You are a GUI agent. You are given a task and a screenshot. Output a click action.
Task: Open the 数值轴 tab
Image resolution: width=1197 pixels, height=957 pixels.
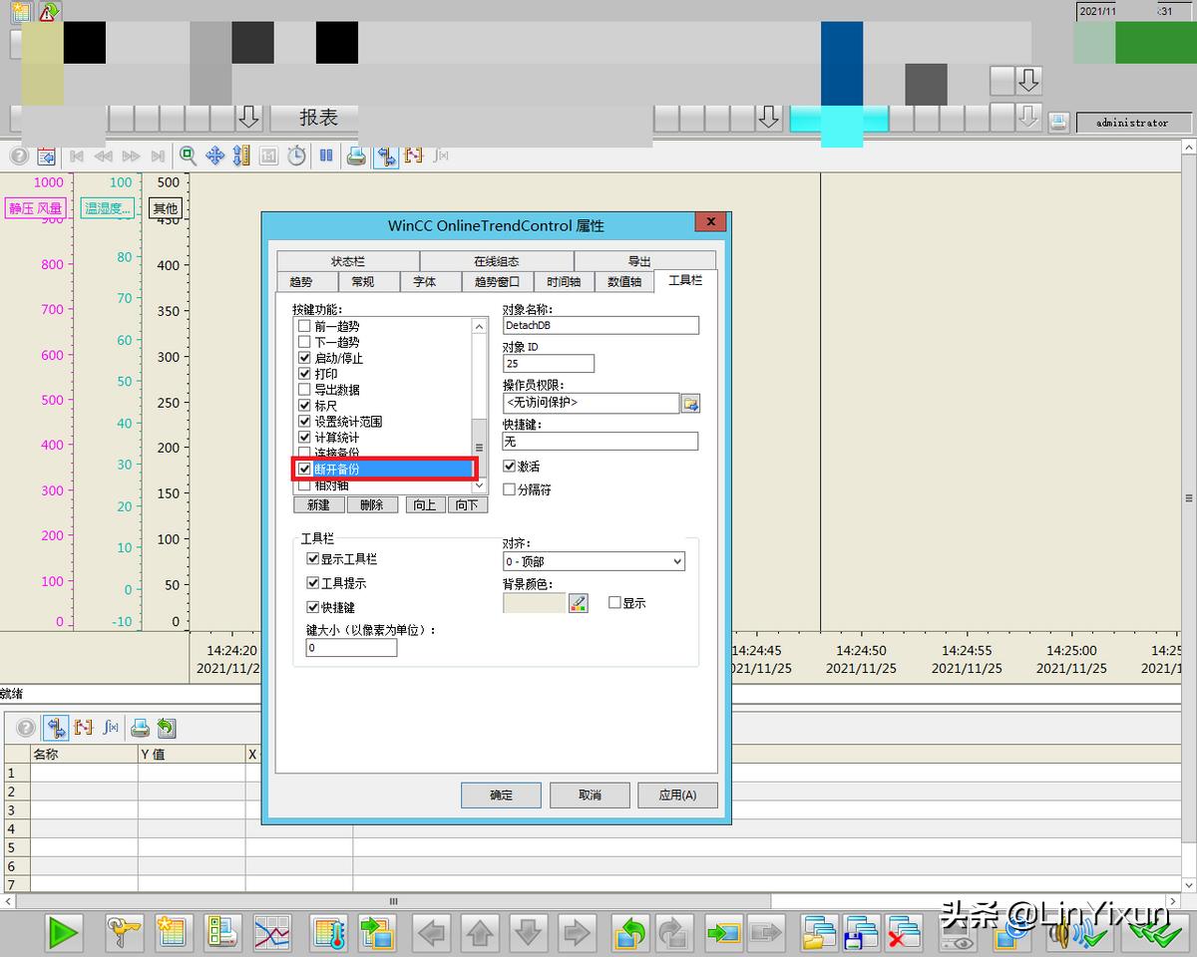(624, 282)
